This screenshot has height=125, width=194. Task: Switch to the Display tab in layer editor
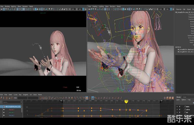[x=178, y=97]
